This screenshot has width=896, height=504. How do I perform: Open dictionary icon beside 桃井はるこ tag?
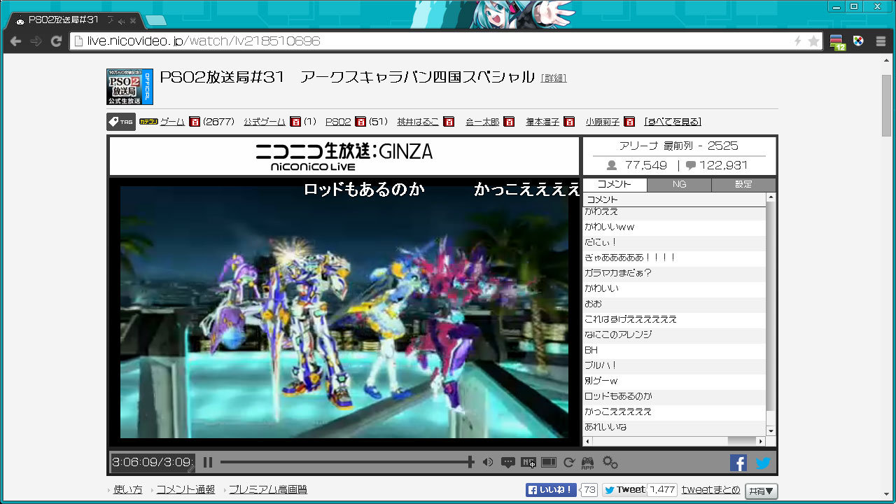449,122
